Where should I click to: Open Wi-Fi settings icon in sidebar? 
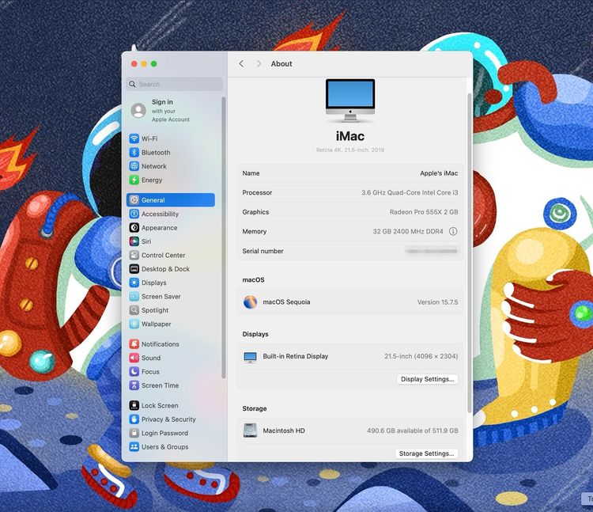134,138
